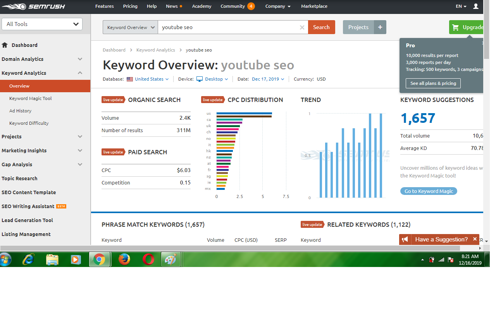Click the megaphone icon in suggestion bar
Viewport: 496px width, 310px height.
(x=405, y=239)
